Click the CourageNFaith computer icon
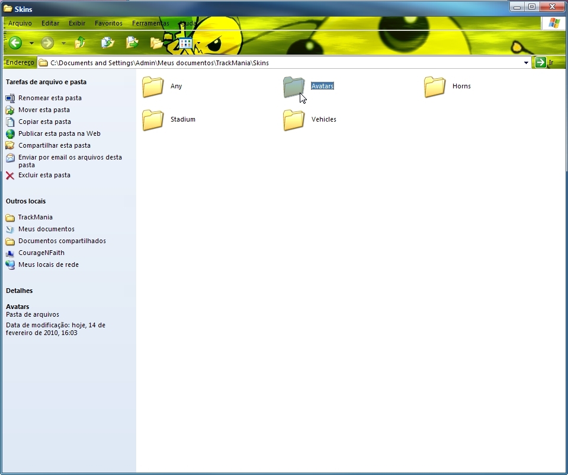Viewport: 568px width, 475px height. pyautogui.click(x=10, y=253)
